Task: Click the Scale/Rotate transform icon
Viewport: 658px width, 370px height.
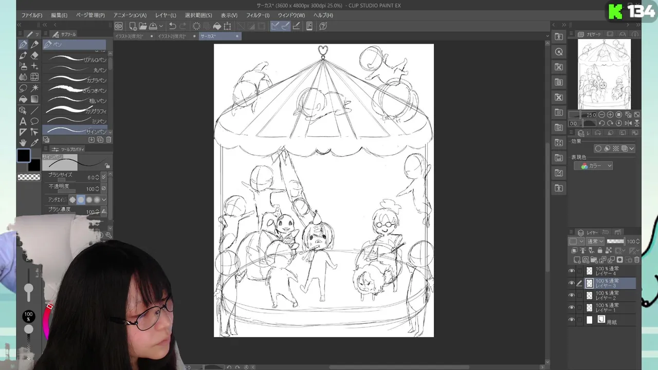Action: 227,26
